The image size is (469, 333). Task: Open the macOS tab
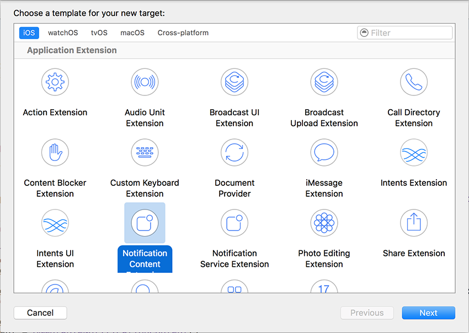pyautogui.click(x=132, y=33)
